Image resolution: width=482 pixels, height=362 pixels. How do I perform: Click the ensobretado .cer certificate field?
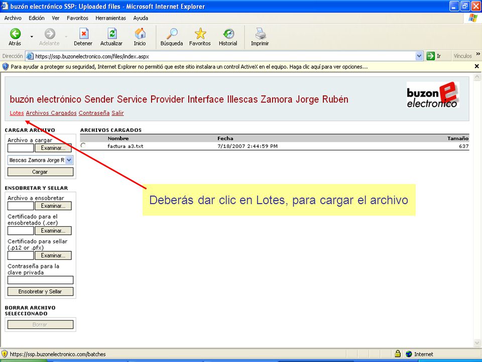pyautogui.click(x=21, y=231)
